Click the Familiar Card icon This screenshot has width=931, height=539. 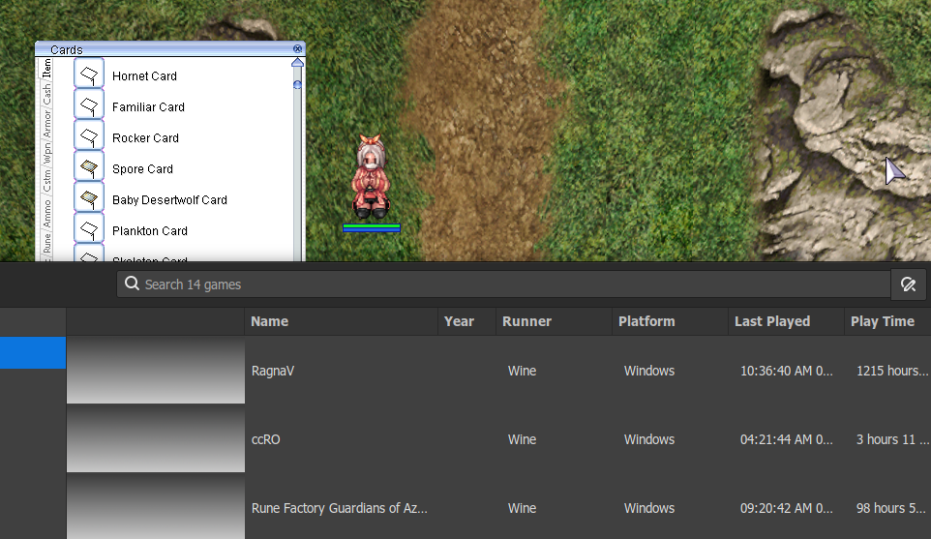(89, 105)
